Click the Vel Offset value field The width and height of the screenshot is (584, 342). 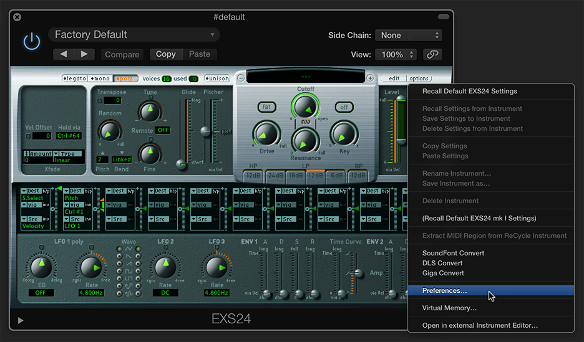pyautogui.click(x=42, y=136)
